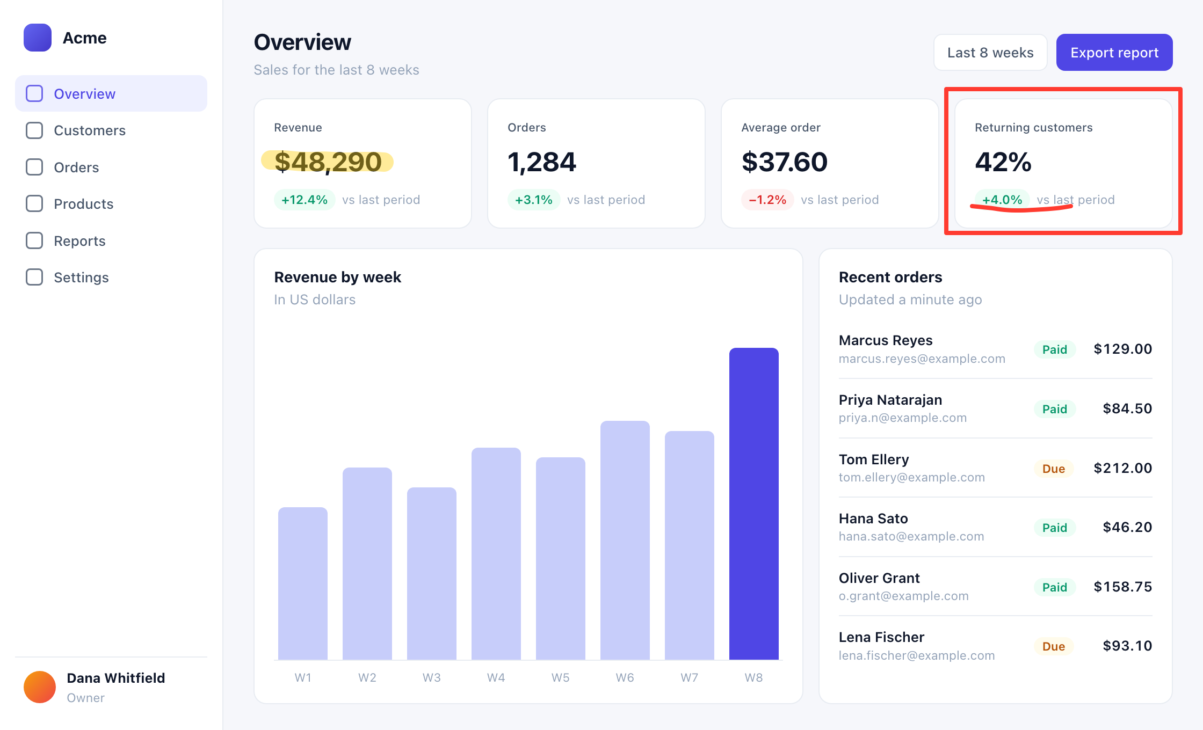Open Dana Whitfield's profile name

point(116,678)
